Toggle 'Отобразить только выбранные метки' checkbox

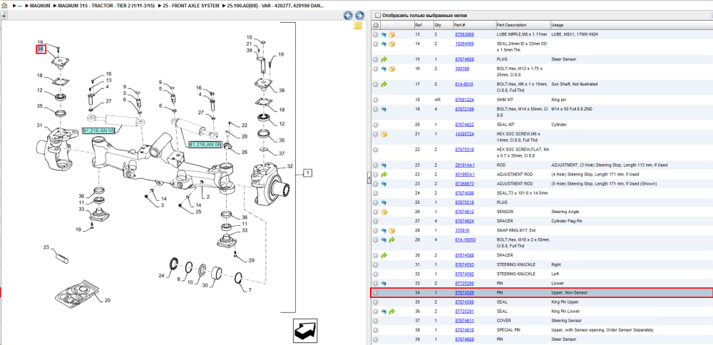377,16
